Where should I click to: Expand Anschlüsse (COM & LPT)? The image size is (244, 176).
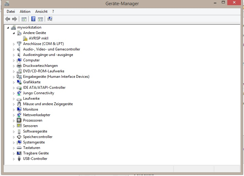click(x=14, y=44)
